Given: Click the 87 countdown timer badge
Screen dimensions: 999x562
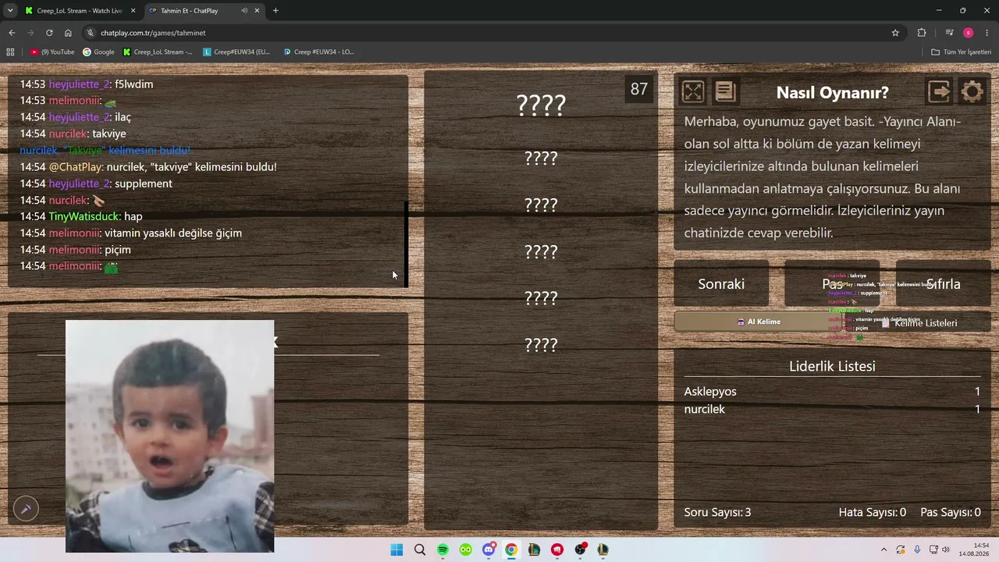Looking at the screenshot, I should pyautogui.click(x=639, y=89).
